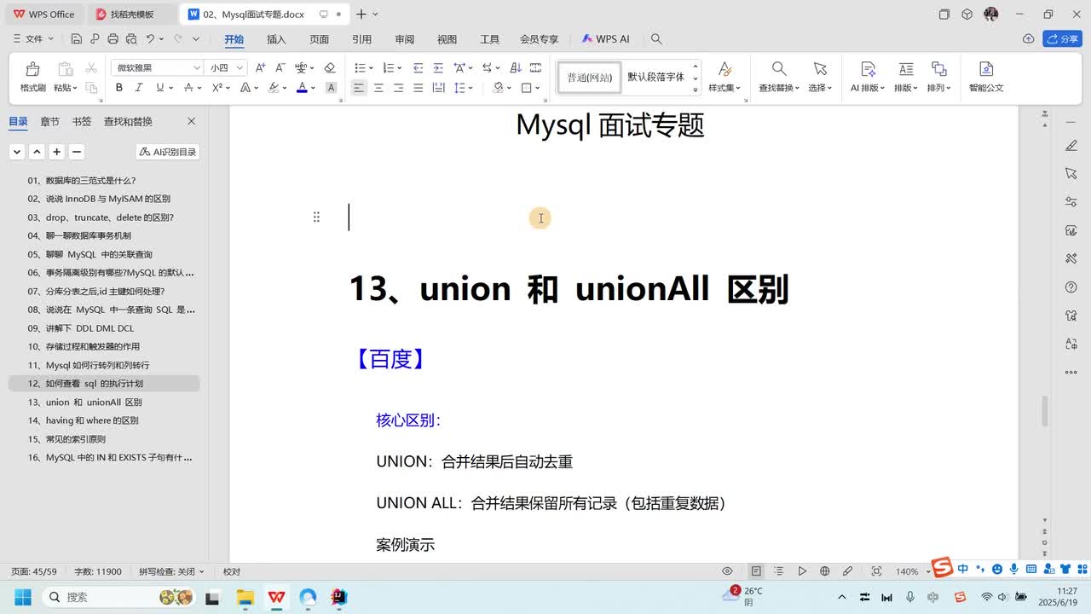This screenshot has width=1091, height=614.
Task: Toggle bold formatting
Action: pyautogui.click(x=119, y=88)
